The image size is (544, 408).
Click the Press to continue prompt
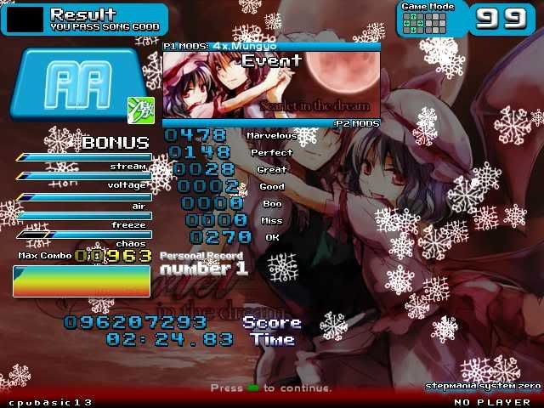(270, 388)
